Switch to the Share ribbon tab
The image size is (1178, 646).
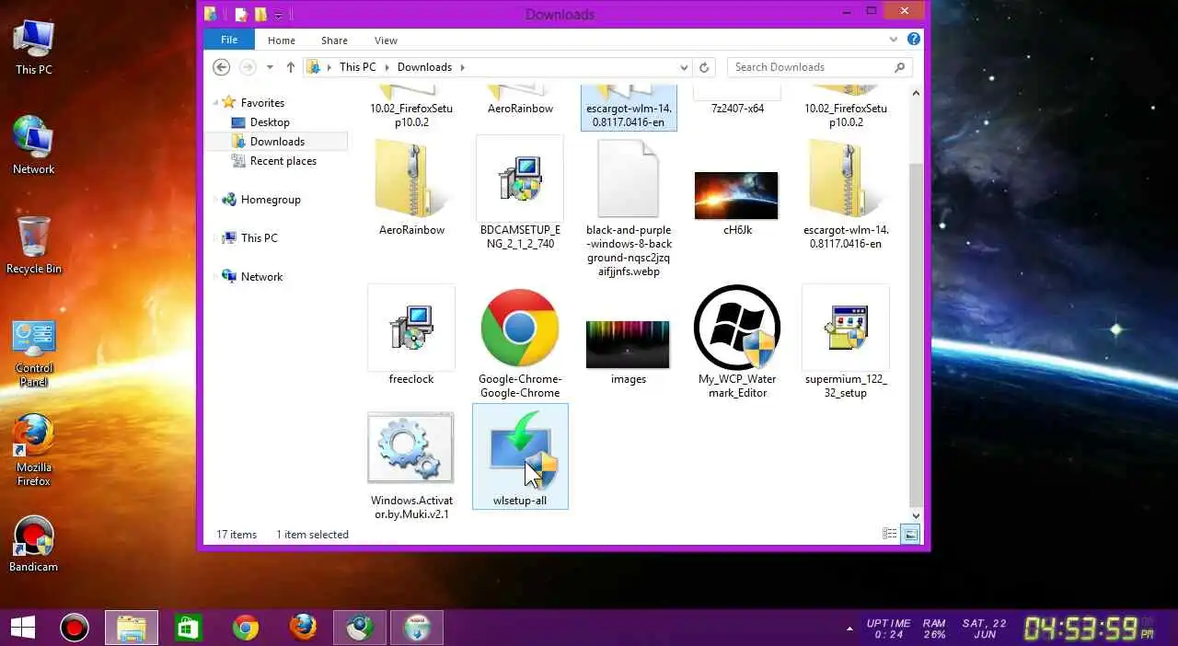tap(334, 40)
